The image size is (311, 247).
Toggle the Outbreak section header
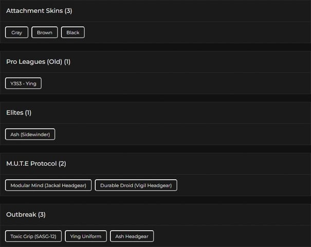point(21,214)
